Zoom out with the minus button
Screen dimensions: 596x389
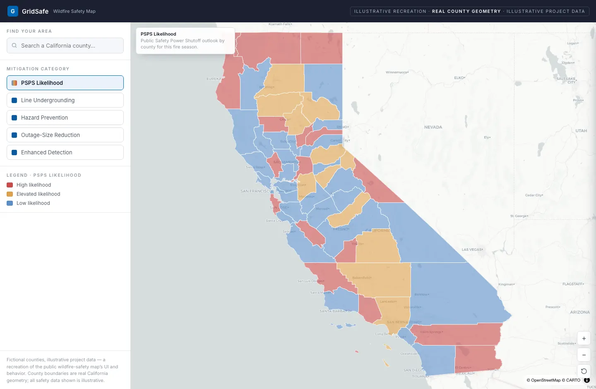[584, 355]
